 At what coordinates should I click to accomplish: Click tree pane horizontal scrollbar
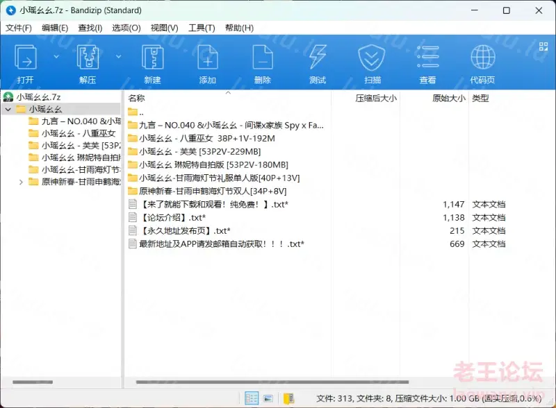(33, 382)
